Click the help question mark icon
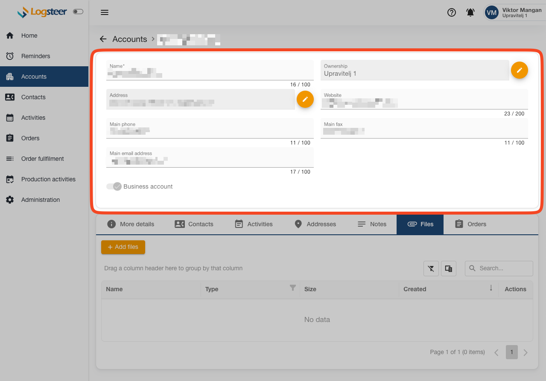 click(451, 12)
